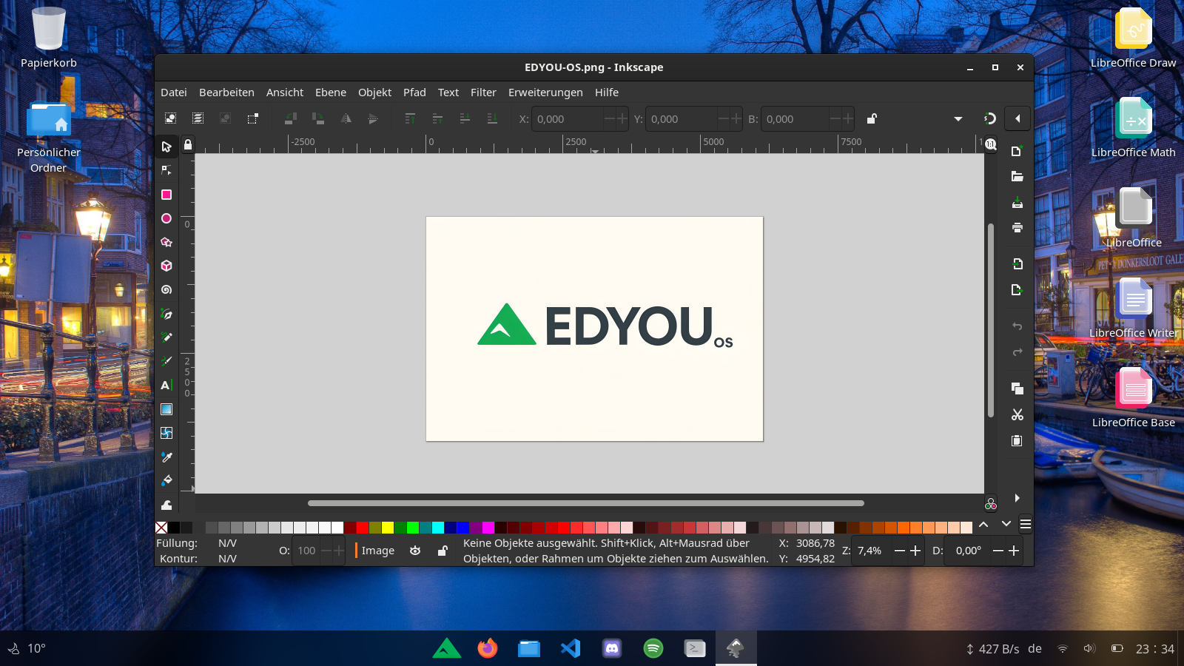Image resolution: width=1184 pixels, height=666 pixels.
Task: Toggle the scale ratio lock in the toolbar
Action: click(x=872, y=118)
